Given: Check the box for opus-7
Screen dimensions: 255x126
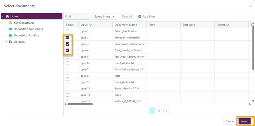Looking at the screenshot, I should pyautogui.click(x=67, y=69).
